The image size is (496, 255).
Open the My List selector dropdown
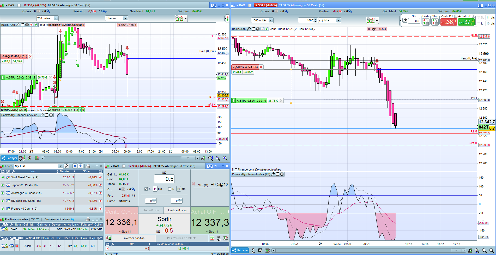click(61, 166)
